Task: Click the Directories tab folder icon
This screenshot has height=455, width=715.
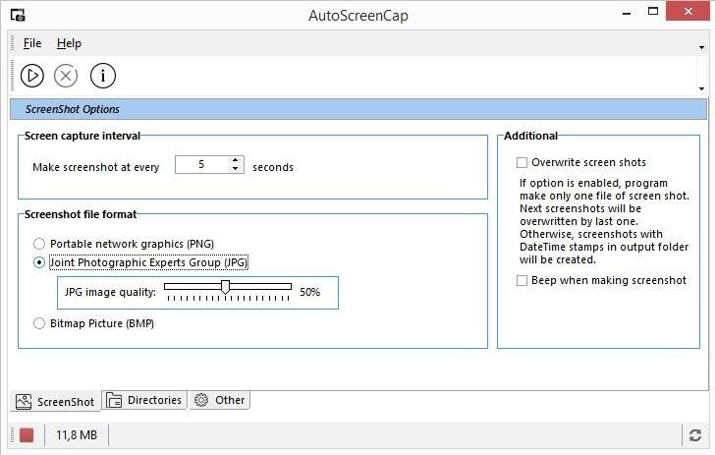Action: tap(114, 400)
